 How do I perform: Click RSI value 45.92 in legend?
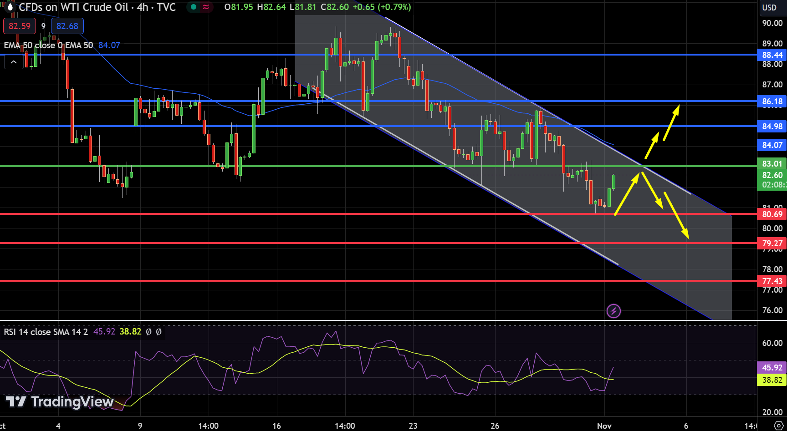(104, 332)
